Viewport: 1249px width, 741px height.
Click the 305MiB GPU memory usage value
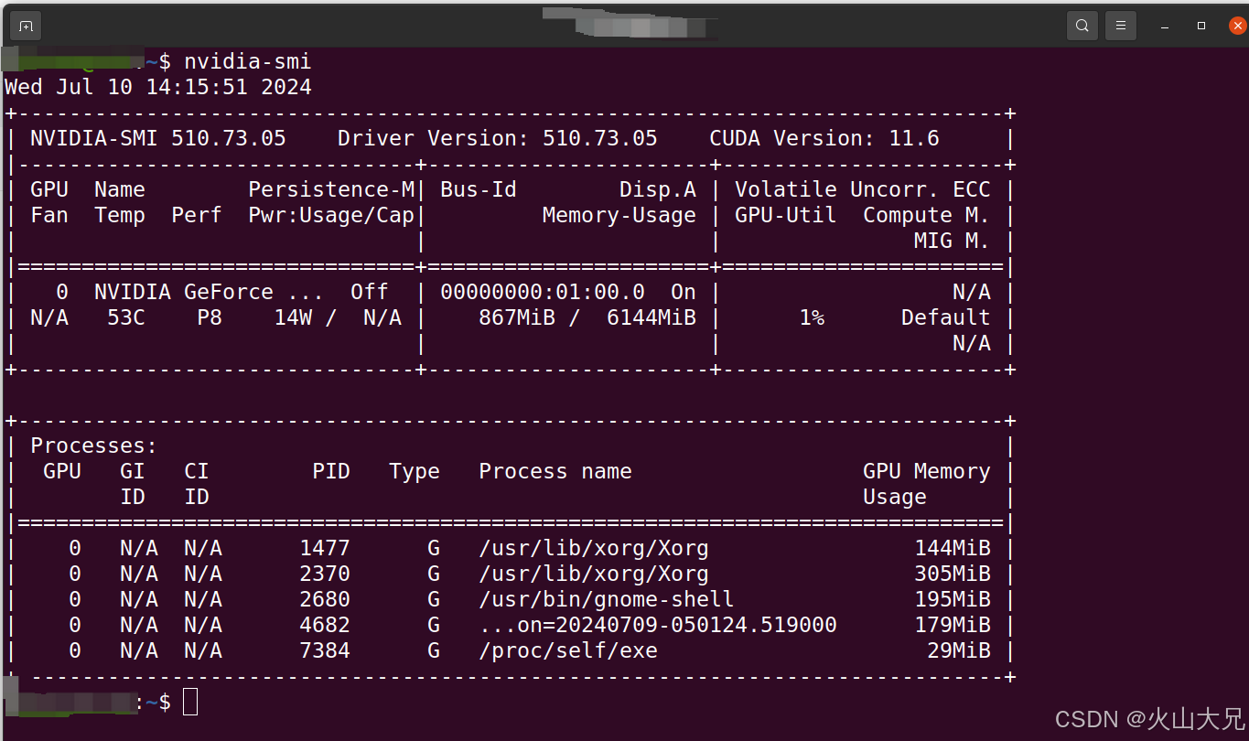(x=952, y=574)
